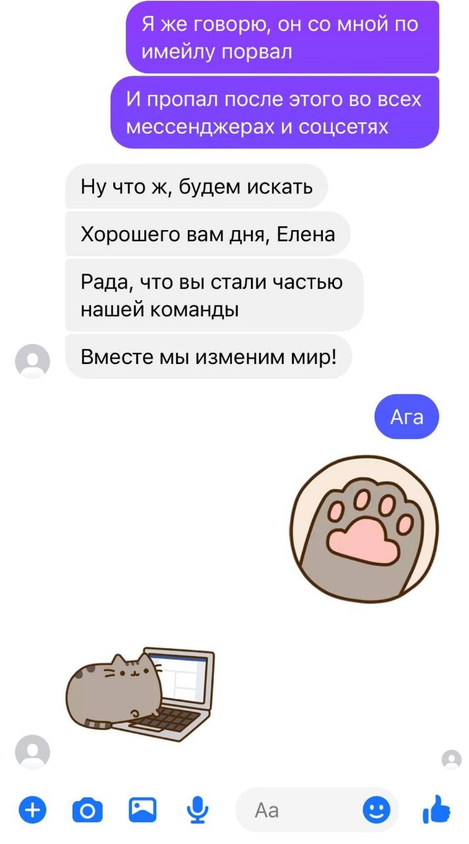Viewport: 469px width, 844px height.
Task: Tap the message "Ну что ж, будем искать"
Action: tap(196, 187)
